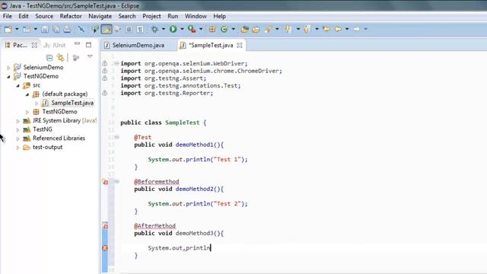Screen dimensions: 487x274
Task: Open the Back history dropdown arrow
Action: click(x=347, y=29)
